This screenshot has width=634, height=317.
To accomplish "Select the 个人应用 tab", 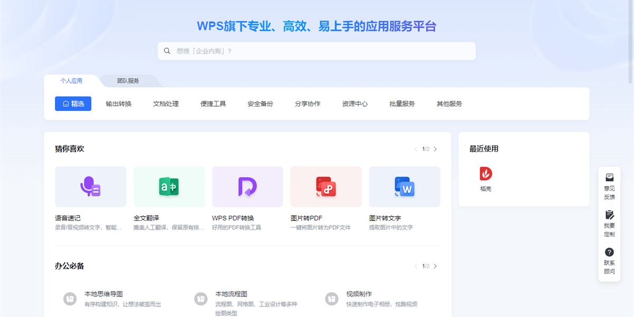I will pyautogui.click(x=72, y=81).
